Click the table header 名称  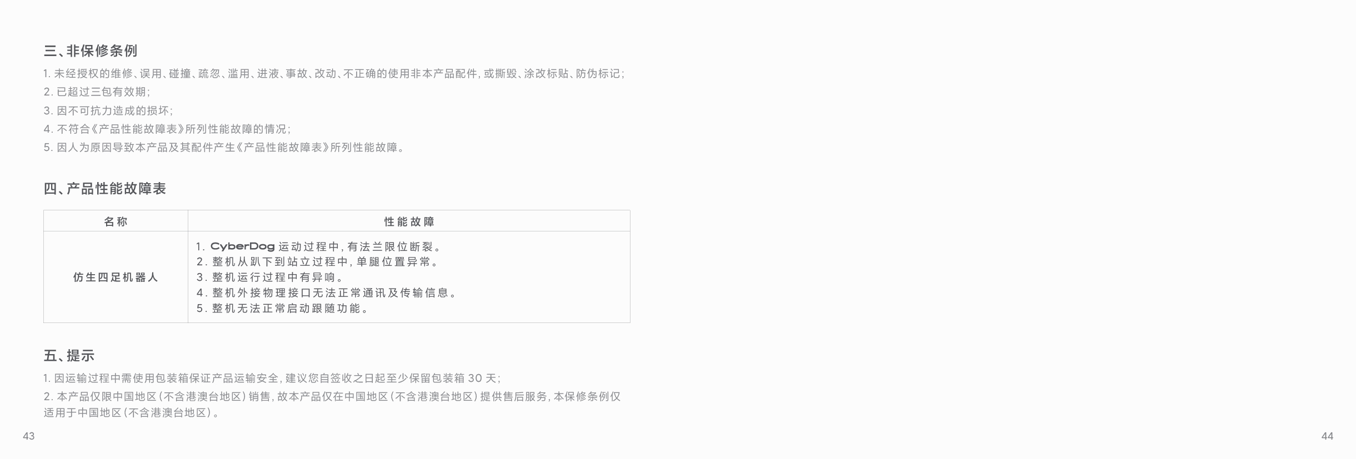click(116, 221)
